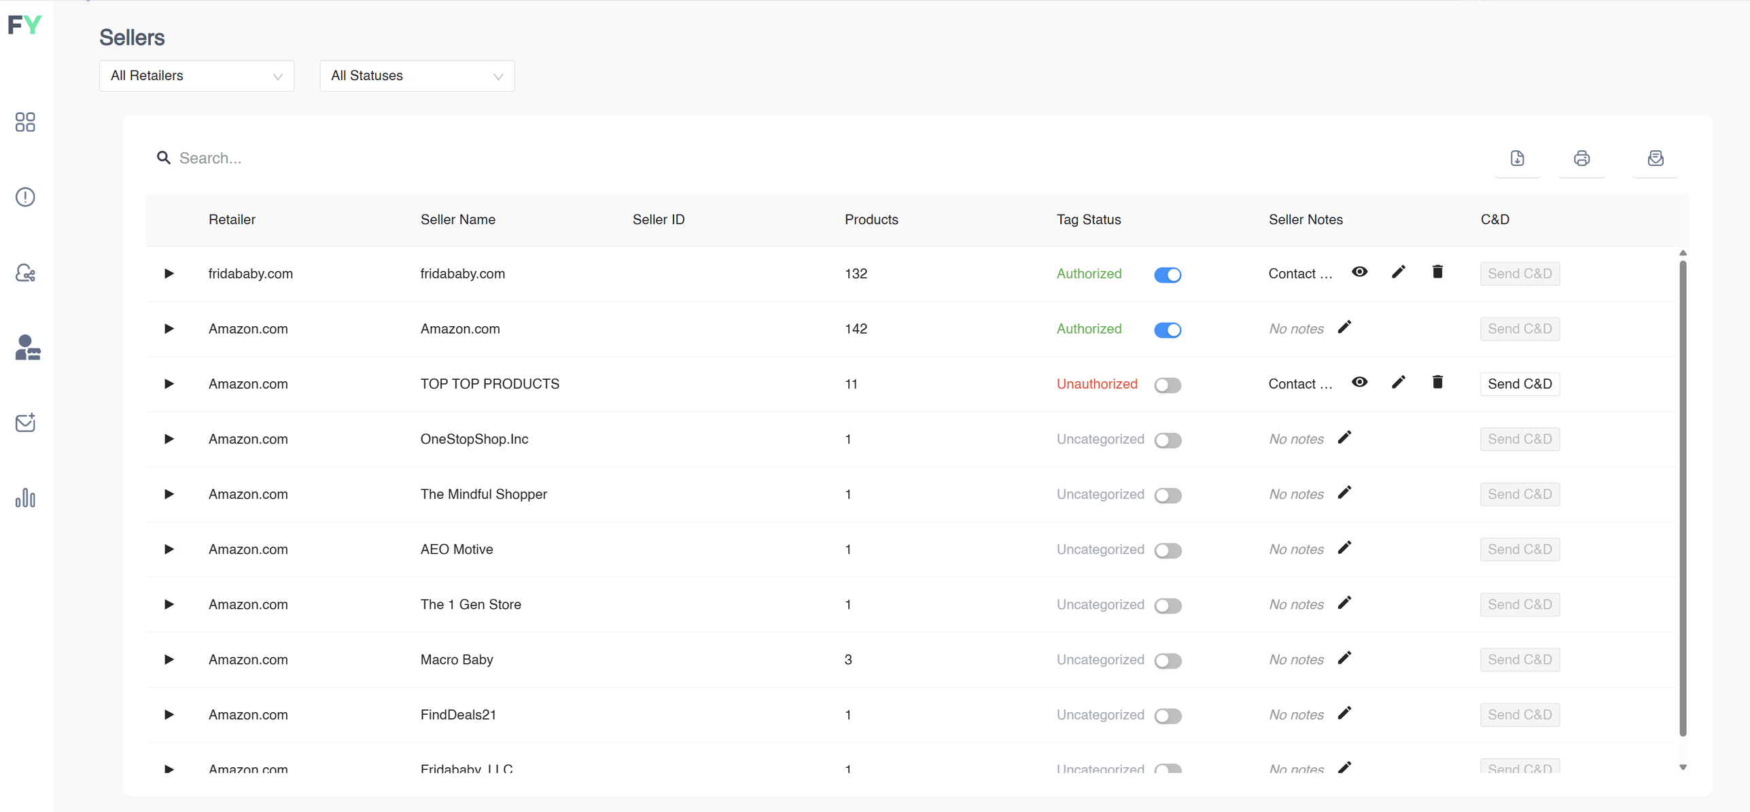
Task: Click the export file download icon
Action: (x=1517, y=158)
